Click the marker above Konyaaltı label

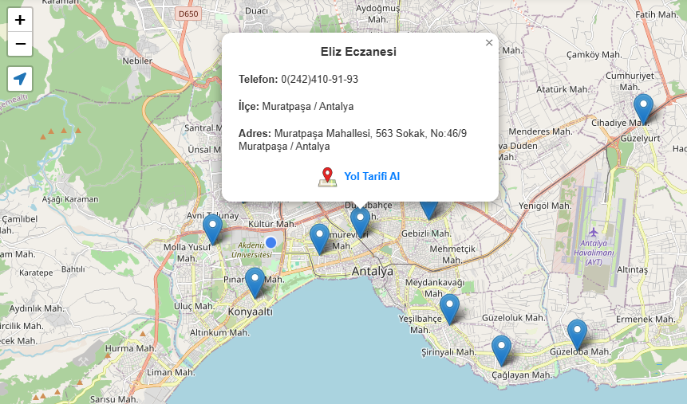tap(255, 282)
